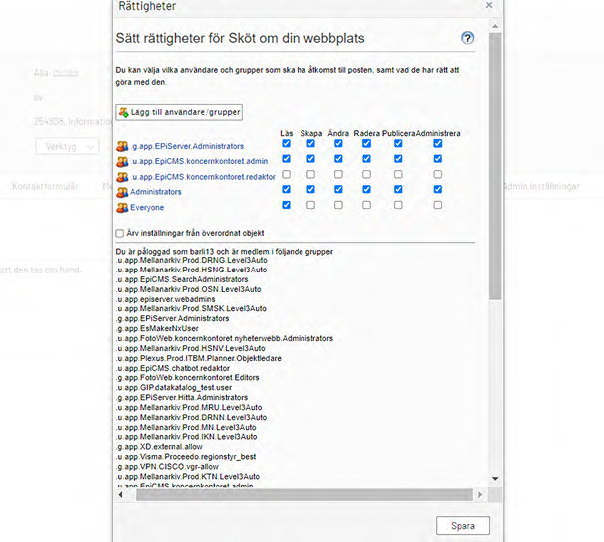Click the group icon beside .u.app.EpiCMS.koncernkontoret.redaktor

tap(122, 176)
